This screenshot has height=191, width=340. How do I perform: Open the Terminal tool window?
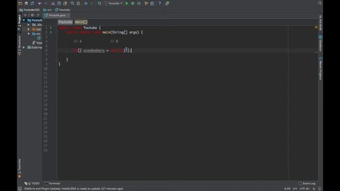pyautogui.click(x=52, y=184)
